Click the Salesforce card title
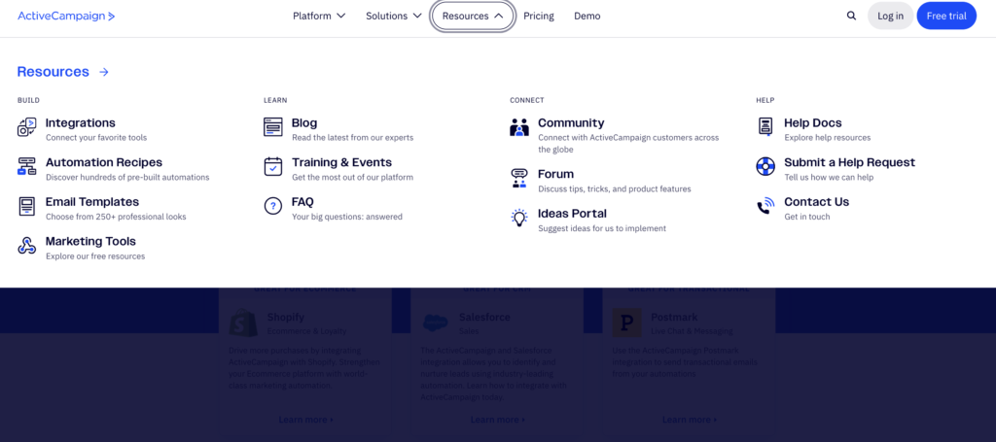Image resolution: width=996 pixels, height=442 pixels. point(484,317)
